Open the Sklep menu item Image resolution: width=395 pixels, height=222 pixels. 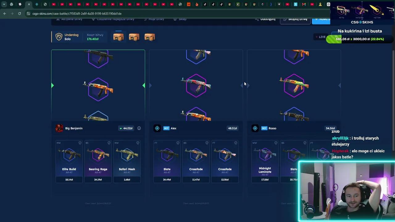tap(180, 19)
